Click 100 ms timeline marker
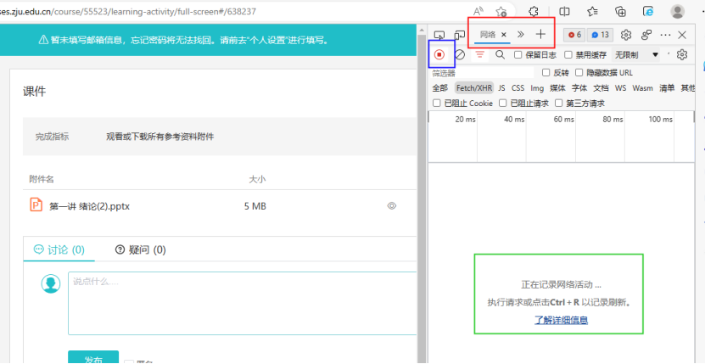The image size is (705, 364). pos(661,120)
